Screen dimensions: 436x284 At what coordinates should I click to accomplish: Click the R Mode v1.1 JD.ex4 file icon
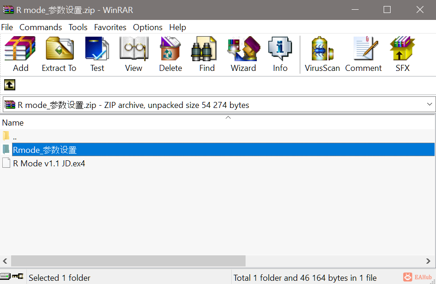(x=6, y=163)
